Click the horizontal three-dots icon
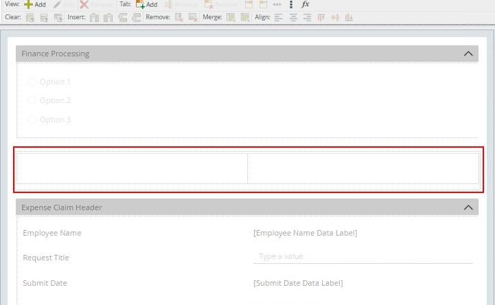Image resolution: width=495 pixels, height=305 pixels. click(x=277, y=4)
